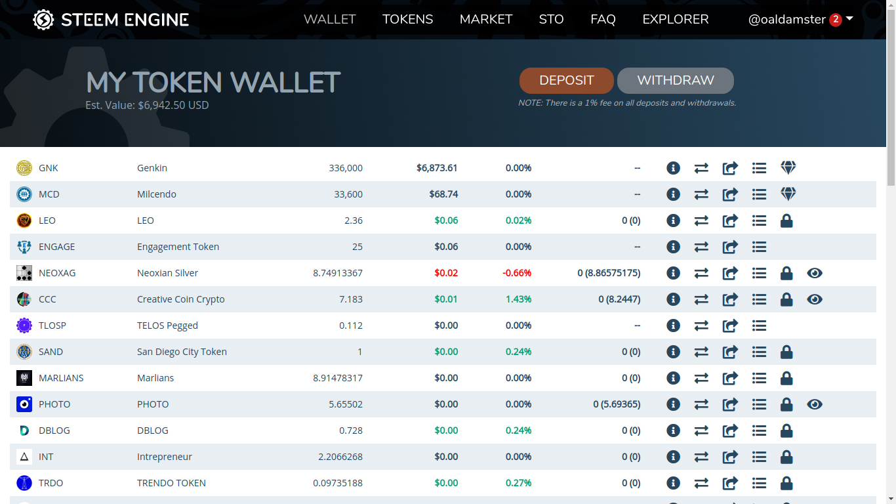Click the diamond icon in GNK row
Viewport: 896px width, 504px height.
click(x=788, y=168)
